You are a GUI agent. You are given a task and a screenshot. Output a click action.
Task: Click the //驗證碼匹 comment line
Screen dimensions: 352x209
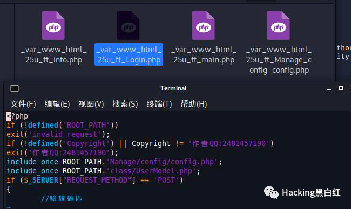point(62,198)
